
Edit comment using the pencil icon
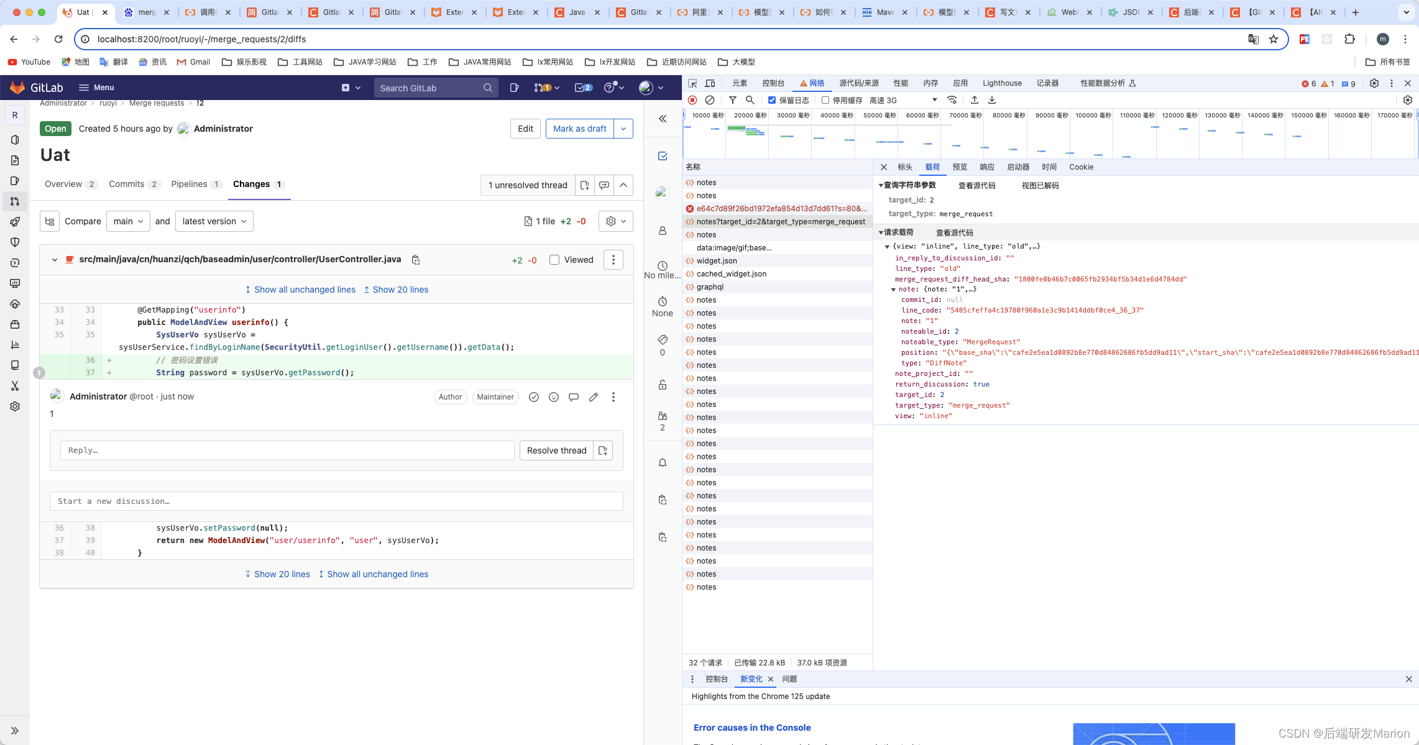pos(594,397)
